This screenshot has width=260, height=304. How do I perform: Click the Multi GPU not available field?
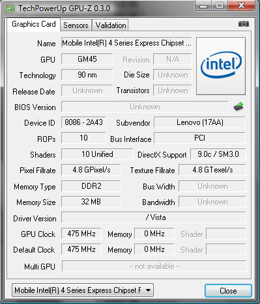(154, 266)
